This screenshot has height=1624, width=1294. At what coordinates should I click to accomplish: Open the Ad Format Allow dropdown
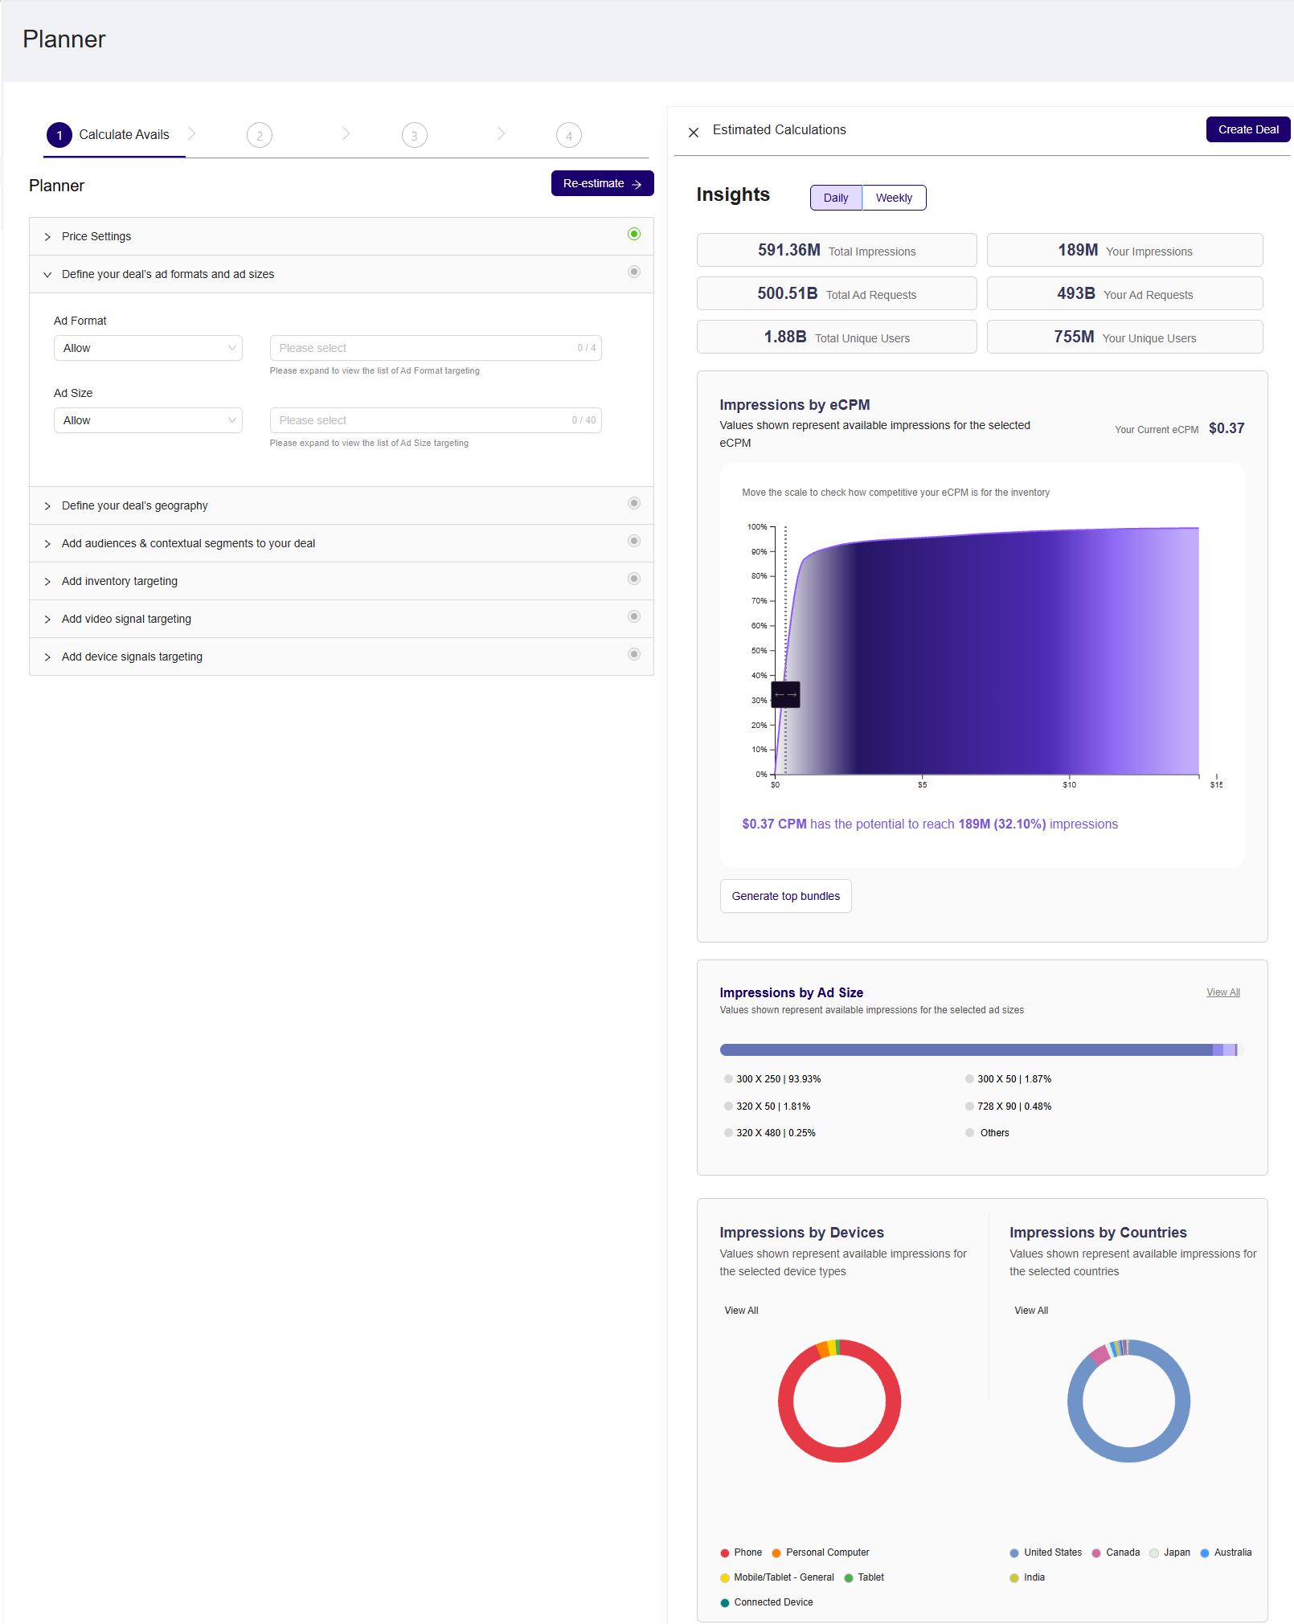click(148, 348)
